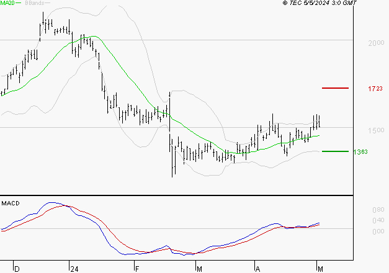
Task: Click the first M month marker (March)
Action: pos(199,269)
